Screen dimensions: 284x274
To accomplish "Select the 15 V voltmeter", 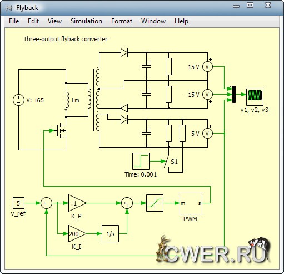I will click(207, 67).
